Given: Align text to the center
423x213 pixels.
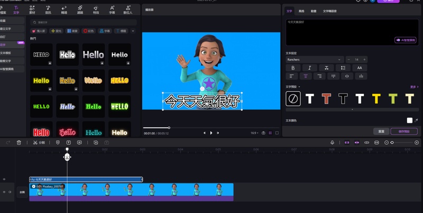Looking at the screenshot, I should coord(306,76).
